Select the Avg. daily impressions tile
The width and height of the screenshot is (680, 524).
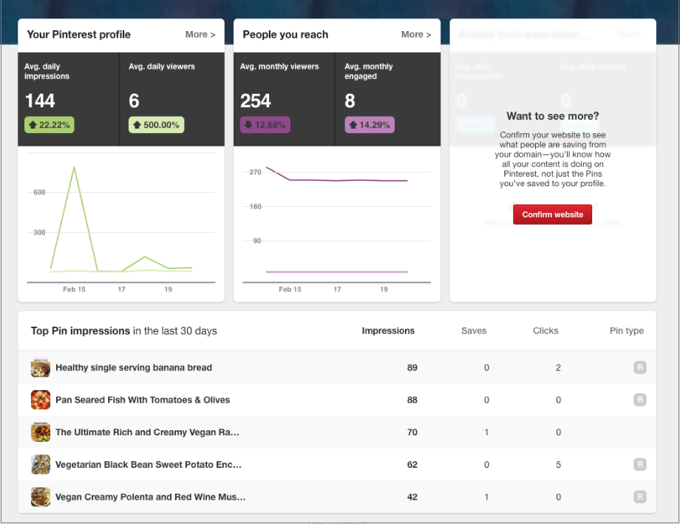click(x=68, y=99)
